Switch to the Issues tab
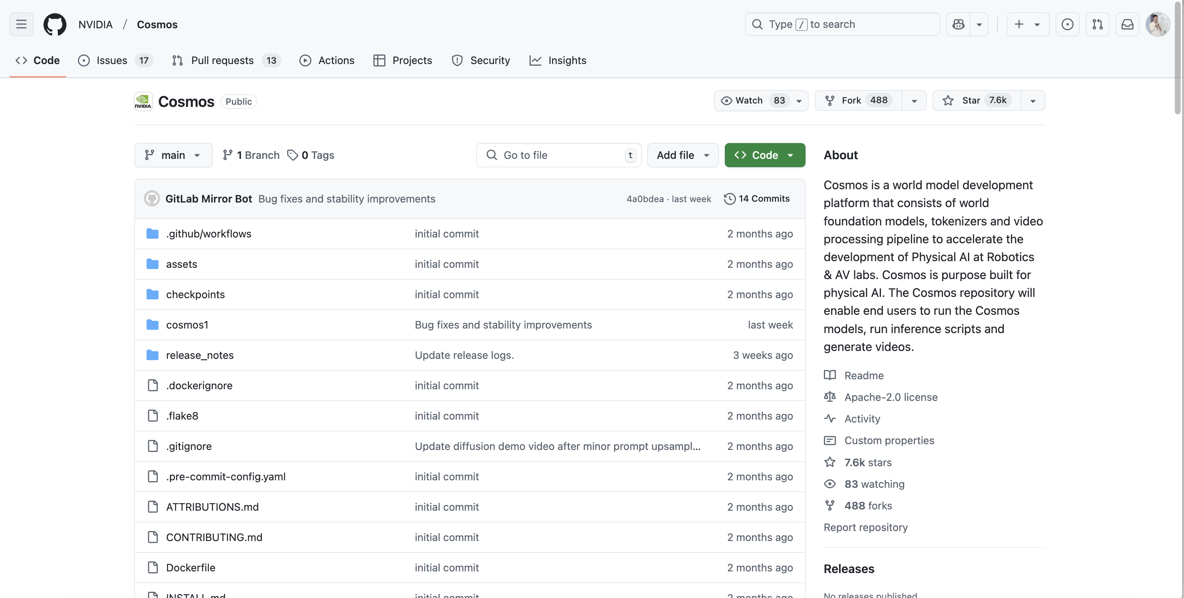Image resolution: width=1184 pixels, height=598 pixels. (x=115, y=60)
